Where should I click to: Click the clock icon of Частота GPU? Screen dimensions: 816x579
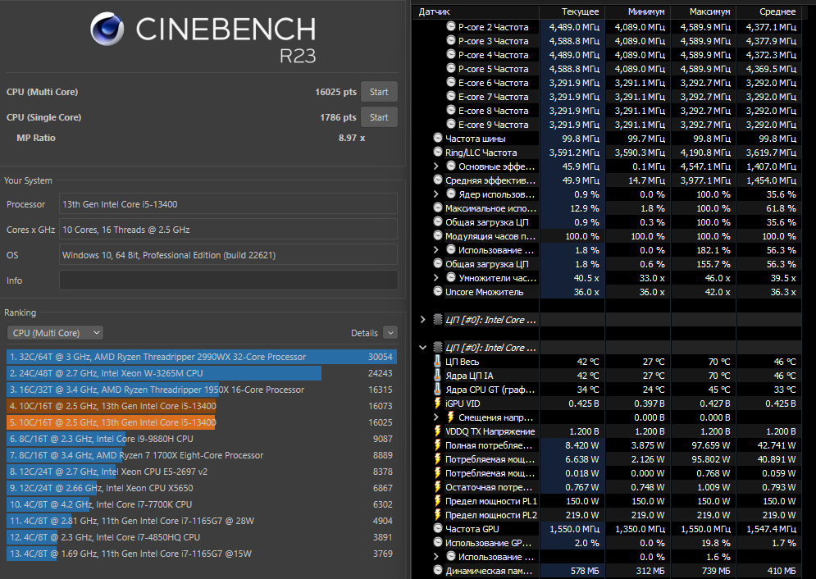point(438,528)
